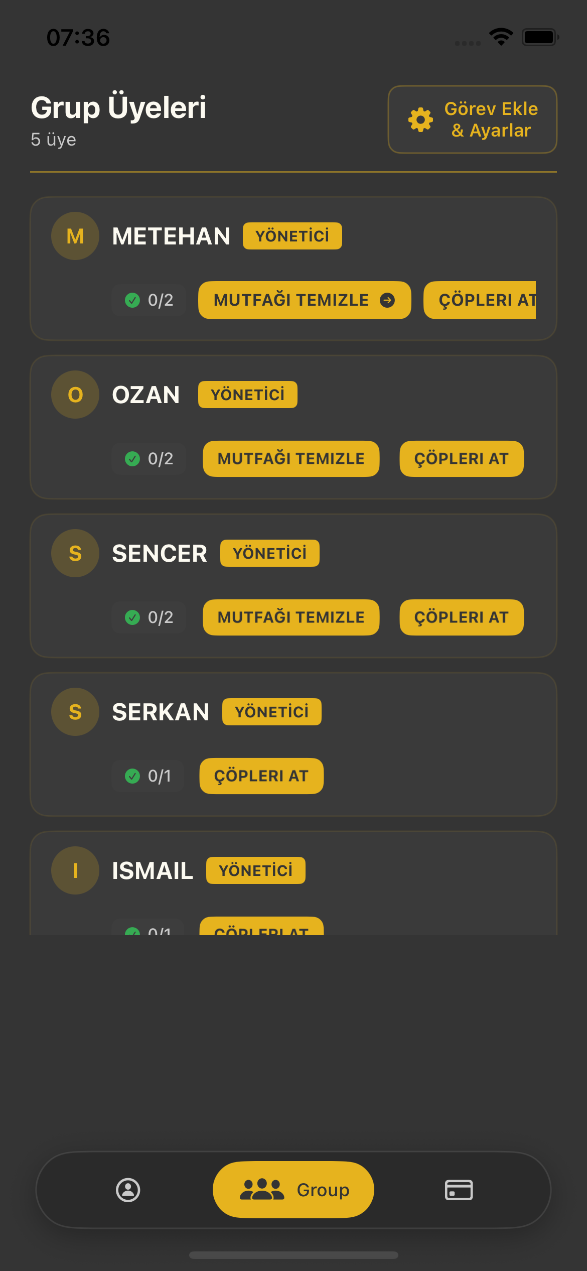Click Ismail's avatar circle with letter I
Screen dimensions: 587x1271
coord(75,870)
